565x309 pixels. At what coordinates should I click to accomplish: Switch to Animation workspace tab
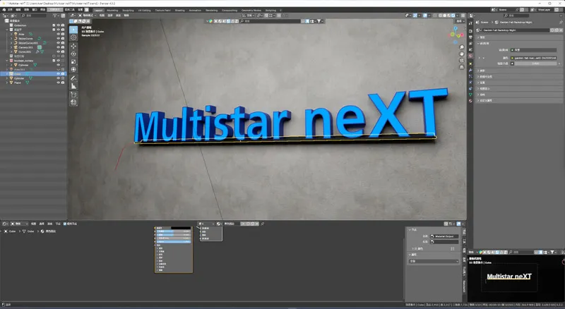pos(195,11)
